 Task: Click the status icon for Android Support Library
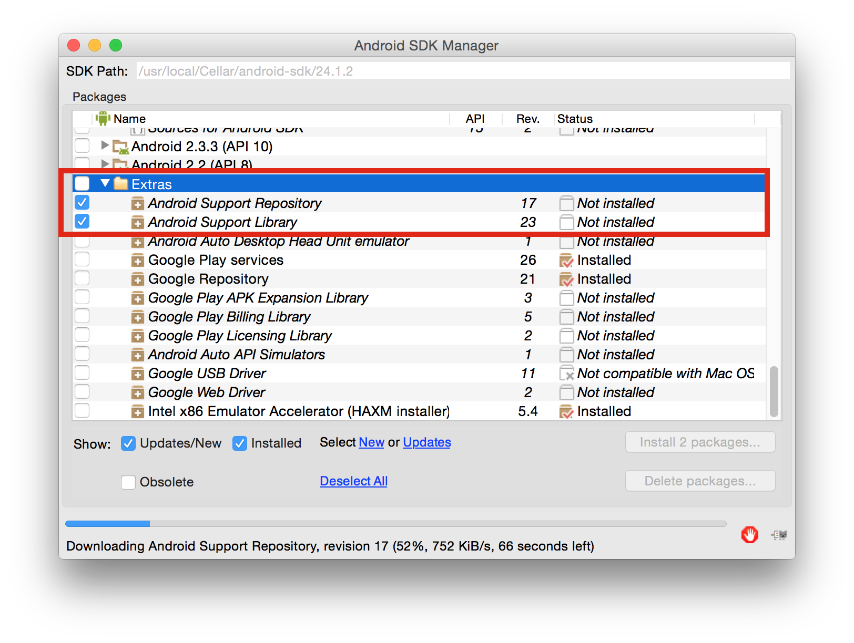click(x=566, y=222)
